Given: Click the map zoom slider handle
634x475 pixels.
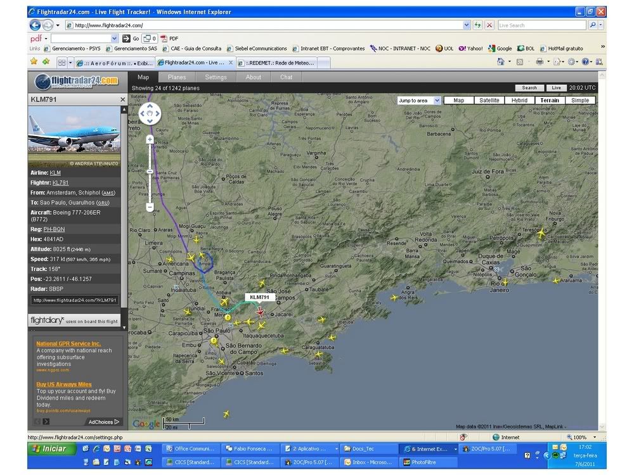Looking at the screenshot, I should 150,171.
